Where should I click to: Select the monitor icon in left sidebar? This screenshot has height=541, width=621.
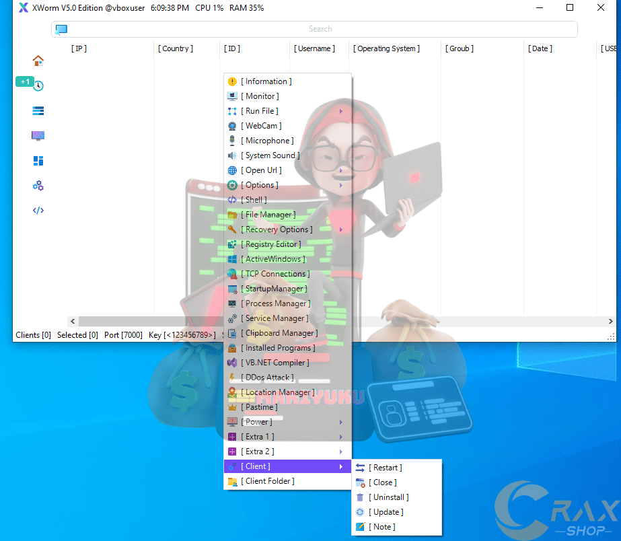(38, 136)
